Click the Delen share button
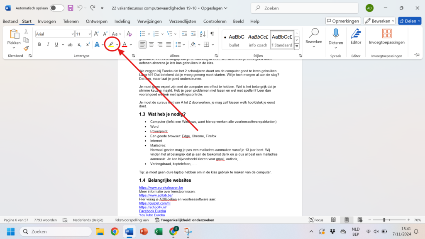Viewport: 425px width, 239px height. point(409,21)
